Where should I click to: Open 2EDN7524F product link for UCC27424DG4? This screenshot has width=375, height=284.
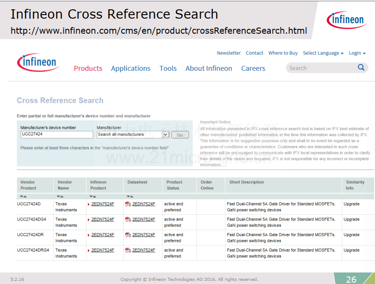pyautogui.click(x=103, y=219)
